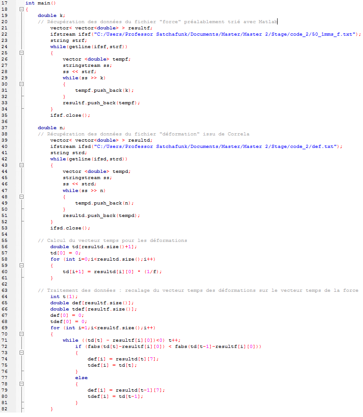The height and width of the screenshot is (417, 363).
Task: Click the 50_1mms_f.txt file path string
Action: coord(225,34)
